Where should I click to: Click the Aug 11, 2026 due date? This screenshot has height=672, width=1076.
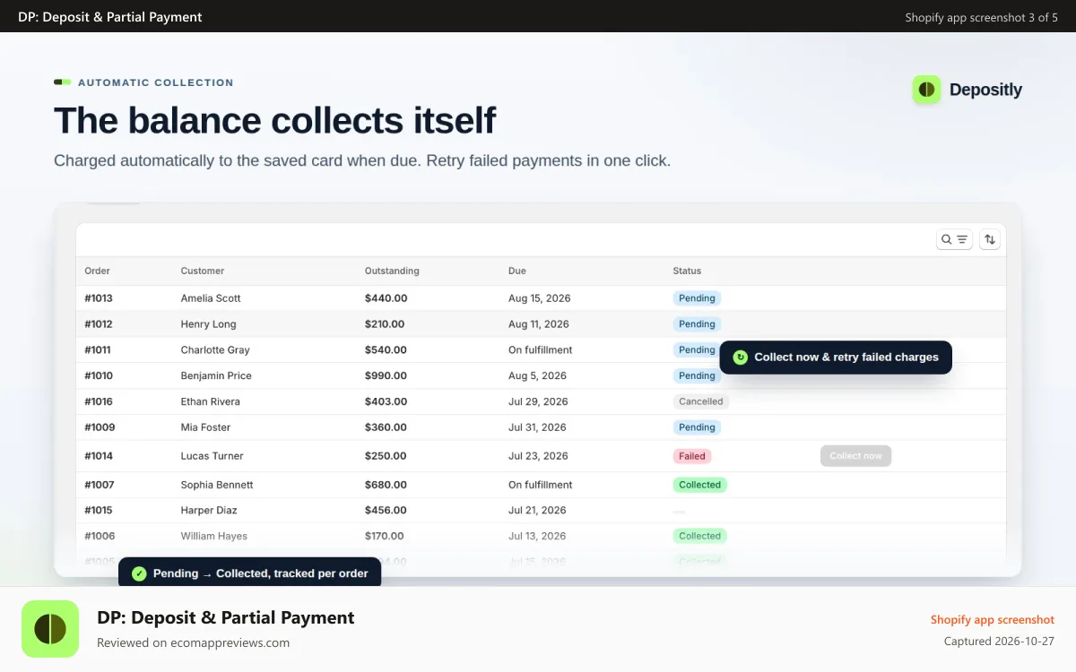(x=539, y=324)
